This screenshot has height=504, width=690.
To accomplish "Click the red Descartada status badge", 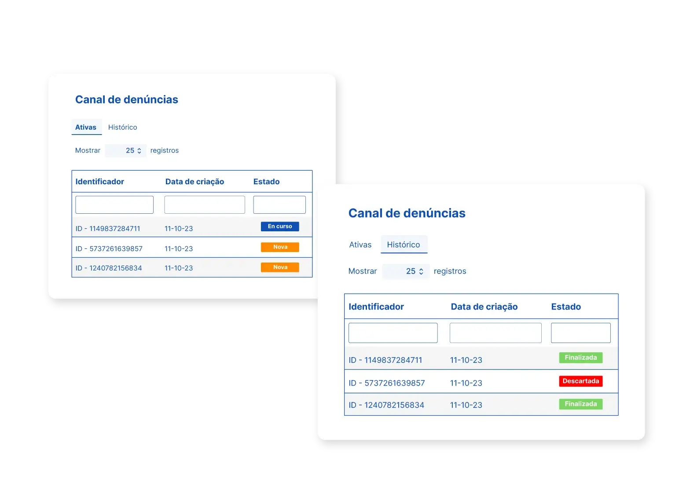I will tap(580, 381).
